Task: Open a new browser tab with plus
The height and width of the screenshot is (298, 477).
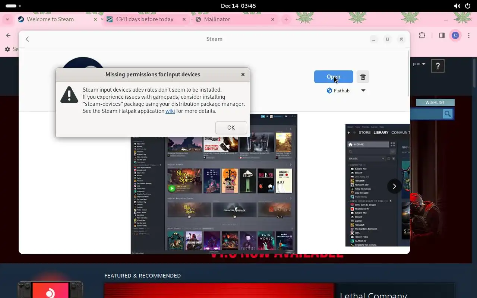Action: (x=286, y=19)
